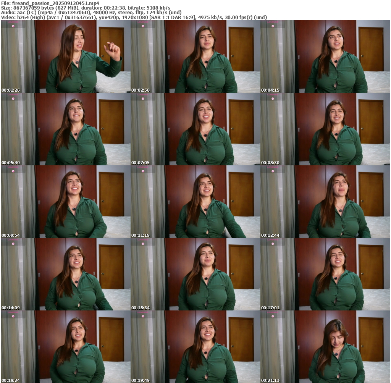Select the frame marked 00:02:50

(x=195, y=57)
